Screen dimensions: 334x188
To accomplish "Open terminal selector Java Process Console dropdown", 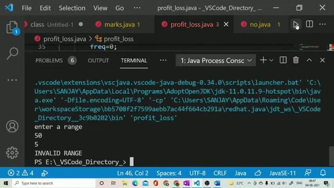I will click(216, 61).
